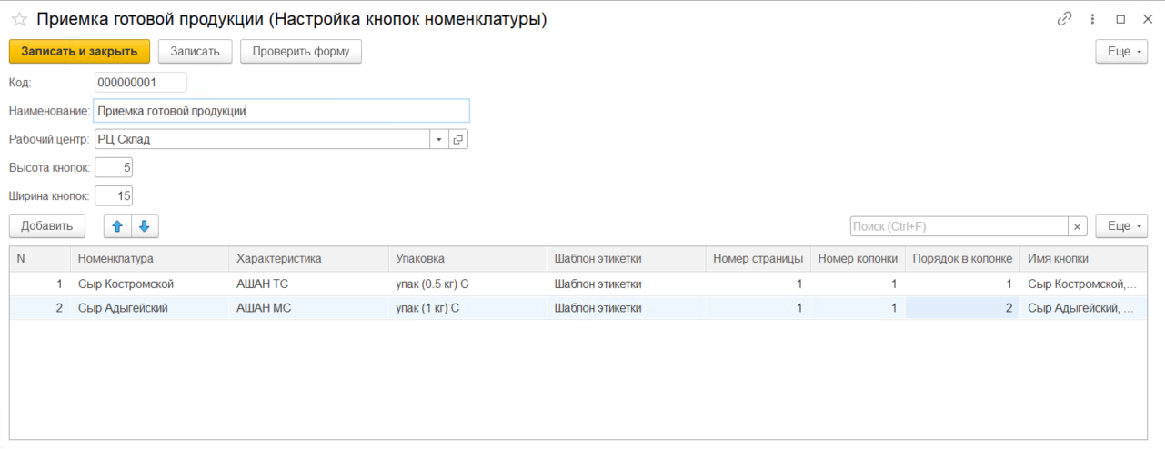Screen dimensions: 1165x449
Task: Move selected row down with arrow
Action: click(x=145, y=226)
